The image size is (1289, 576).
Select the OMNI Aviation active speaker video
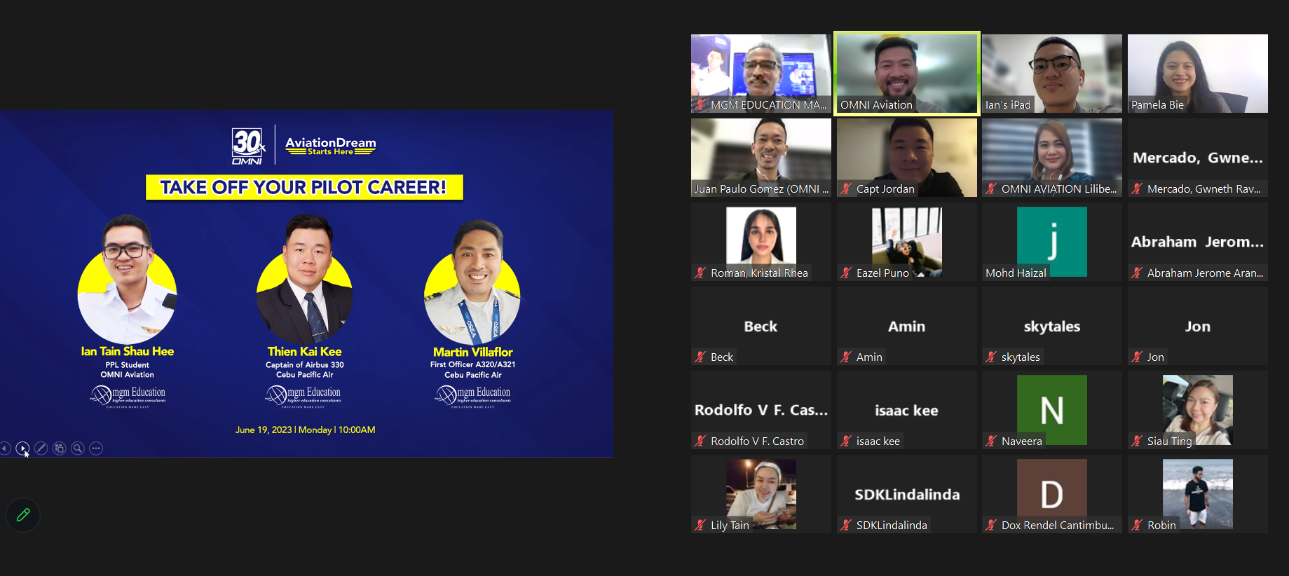[907, 74]
